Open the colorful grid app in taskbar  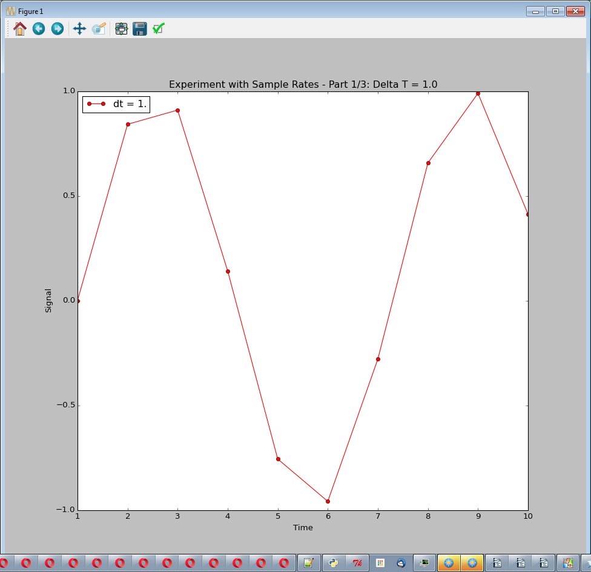click(x=380, y=563)
